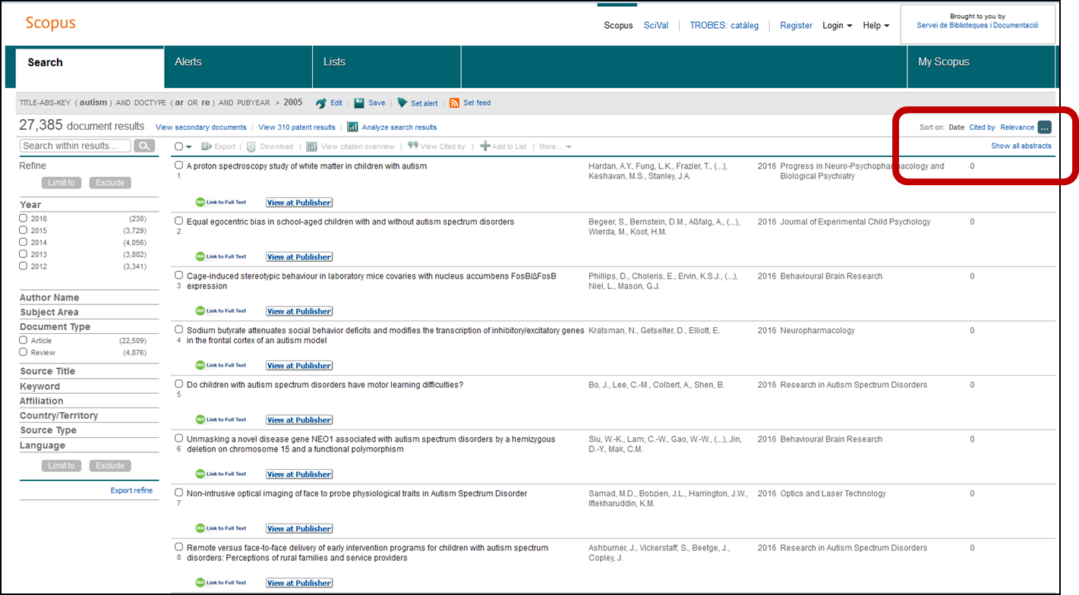Enable the Review document type checkbox
The width and height of the screenshot is (1079, 595).
click(x=24, y=352)
